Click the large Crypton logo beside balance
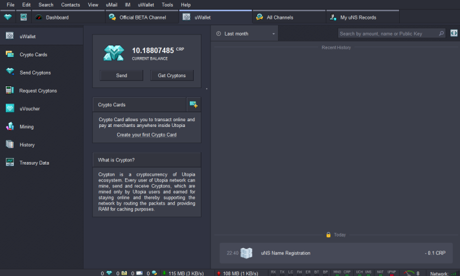 (x=114, y=53)
